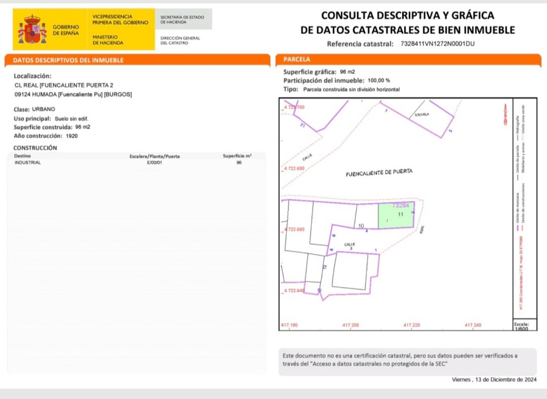The width and height of the screenshot is (547, 399).
Task: Click the red north arrow on the map
Action: (x=505, y=115)
